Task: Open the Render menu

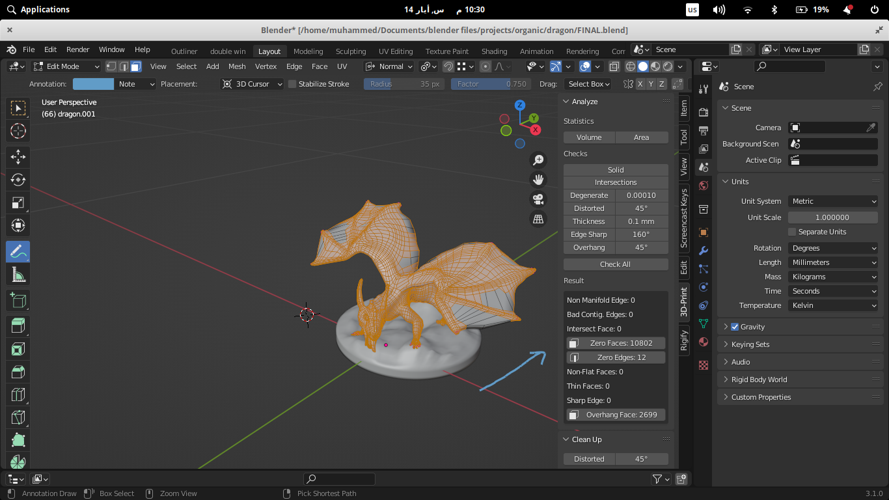Action: [78, 49]
